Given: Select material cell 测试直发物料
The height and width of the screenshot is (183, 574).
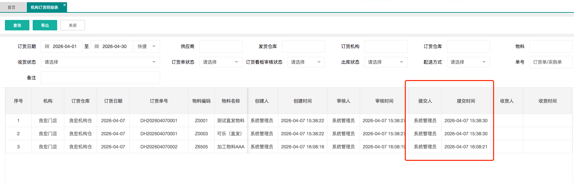Looking at the screenshot, I should click(231, 121).
